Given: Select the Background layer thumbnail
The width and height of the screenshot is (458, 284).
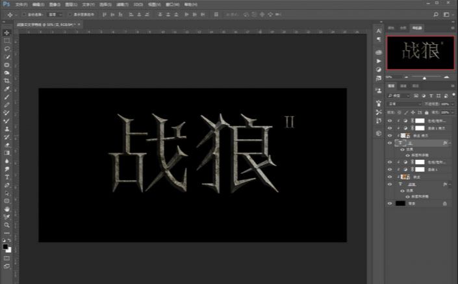Looking at the screenshot, I should pos(400,203).
